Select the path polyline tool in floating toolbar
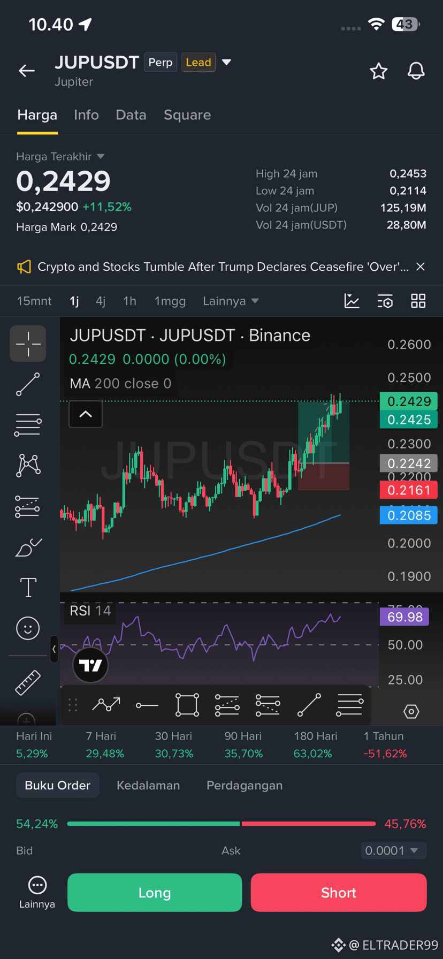The height and width of the screenshot is (959, 443). pos(106,705)
